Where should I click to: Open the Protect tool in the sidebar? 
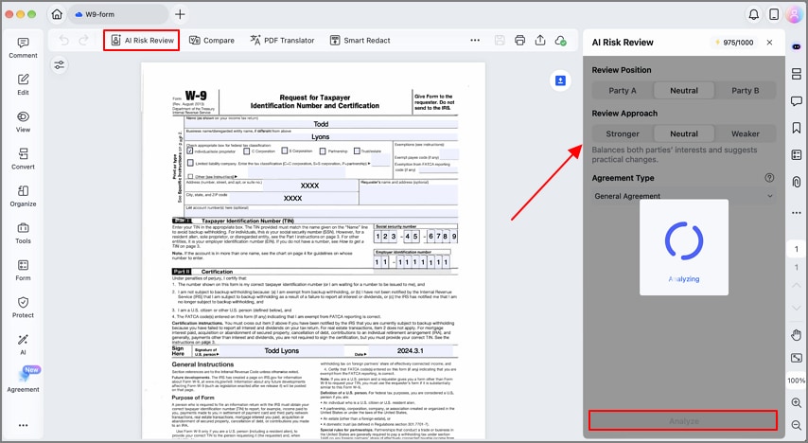pyautogui.click(x=23, y=308)
